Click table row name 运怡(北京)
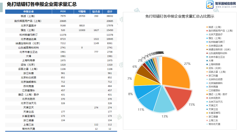The image size is (239, 132). tap(28, 65)
